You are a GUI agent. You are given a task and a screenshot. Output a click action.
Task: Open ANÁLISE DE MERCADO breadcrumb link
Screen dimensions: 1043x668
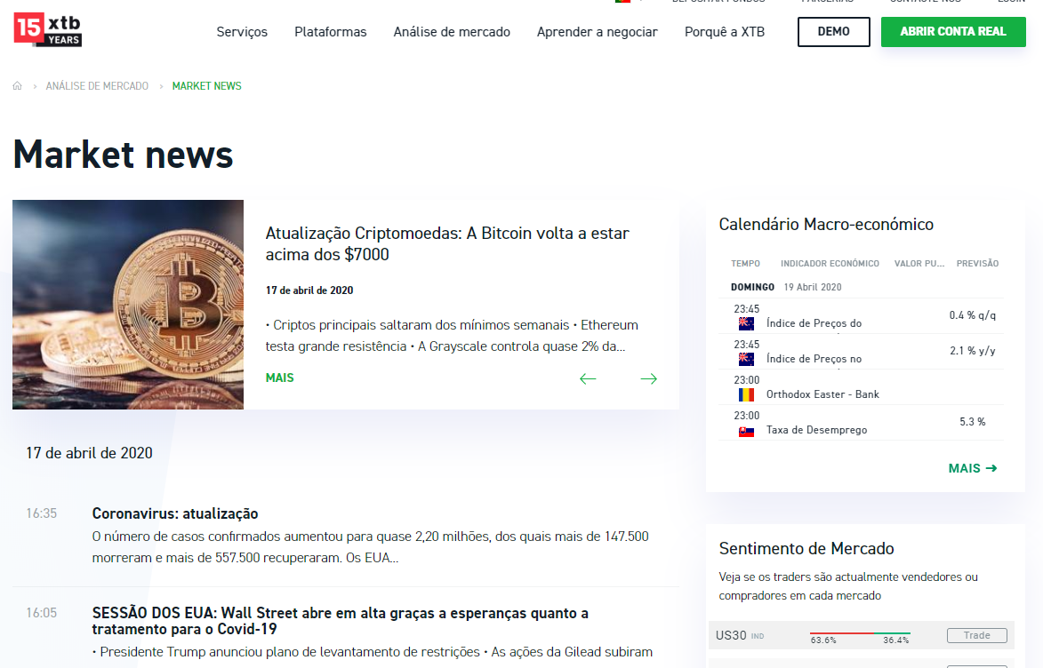tap(97, 86)
